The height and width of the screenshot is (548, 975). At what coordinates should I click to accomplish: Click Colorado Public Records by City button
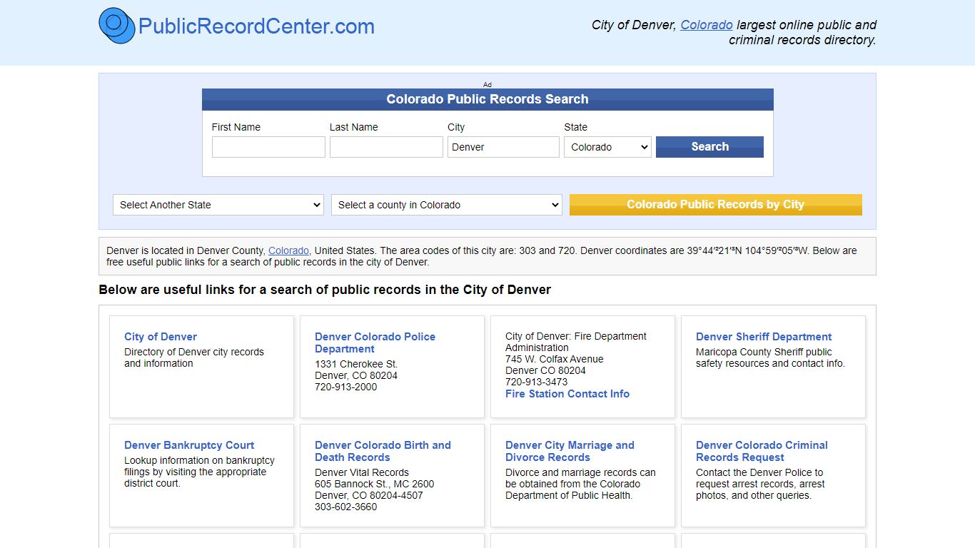pos(715,205)
